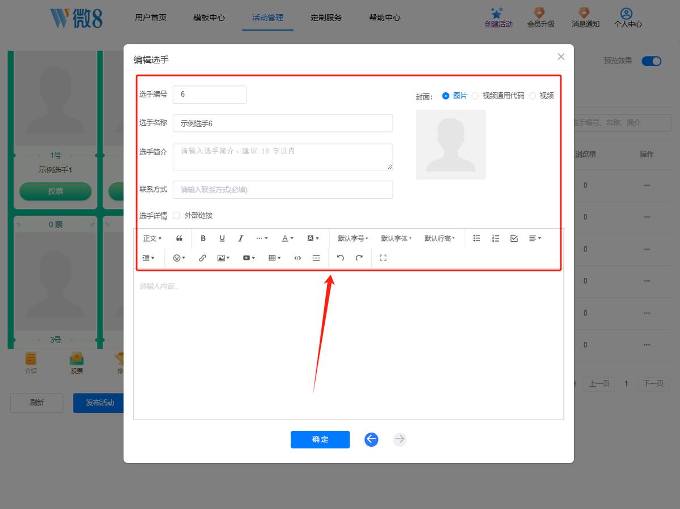Redo the last edit
Screen dimensions: 680x509
pos(359,258)
